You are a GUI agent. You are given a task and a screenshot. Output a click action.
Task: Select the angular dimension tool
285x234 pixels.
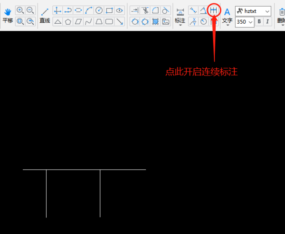click(x=203, y=10)
